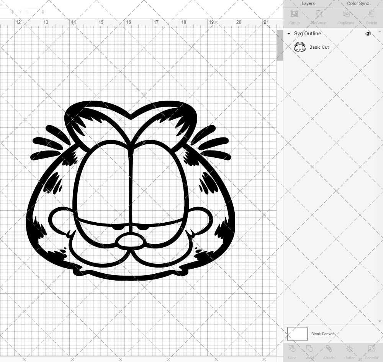
Task: Click the Y coordinate stepper arrows
Action: (x=43, y=12)
